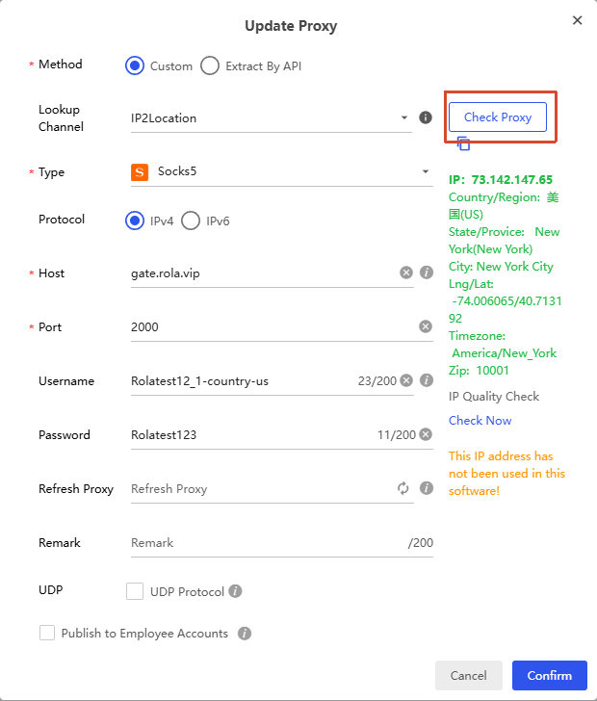
Task: Click the Check Proxy button
Action: pos(498,117)
